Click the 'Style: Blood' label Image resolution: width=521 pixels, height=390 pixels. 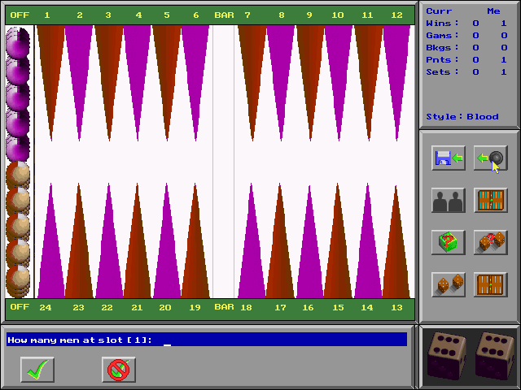(x=462, y=116)
